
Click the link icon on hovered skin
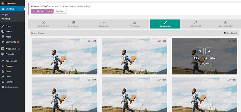[x=200, y=51]
